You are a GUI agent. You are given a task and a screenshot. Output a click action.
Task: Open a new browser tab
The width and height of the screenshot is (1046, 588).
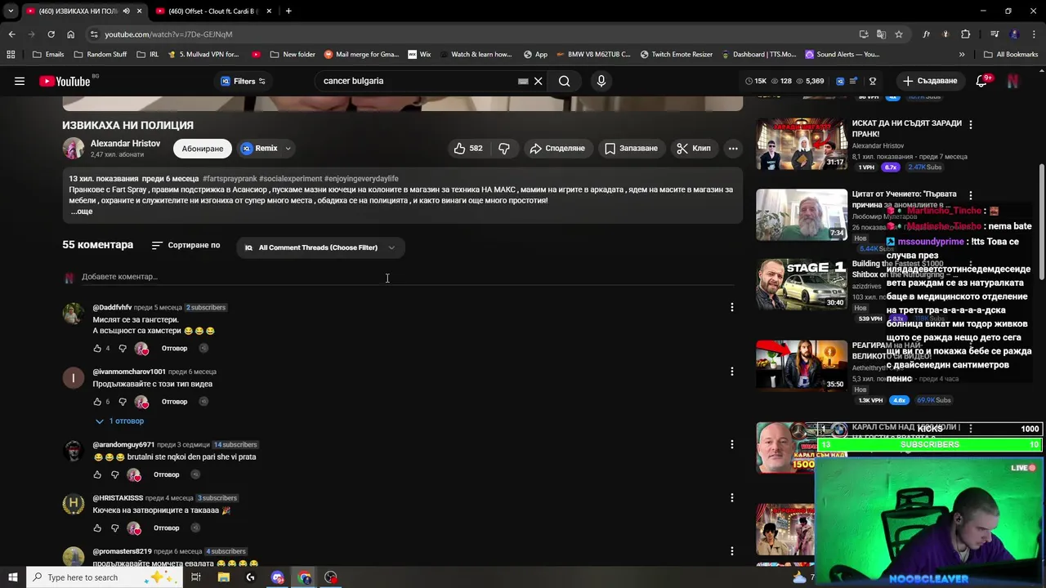(x=288, y=11)
